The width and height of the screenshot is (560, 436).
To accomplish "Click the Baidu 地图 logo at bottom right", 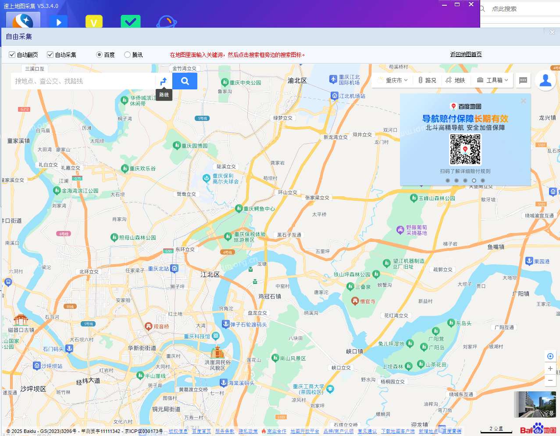I will pos(538,429).
